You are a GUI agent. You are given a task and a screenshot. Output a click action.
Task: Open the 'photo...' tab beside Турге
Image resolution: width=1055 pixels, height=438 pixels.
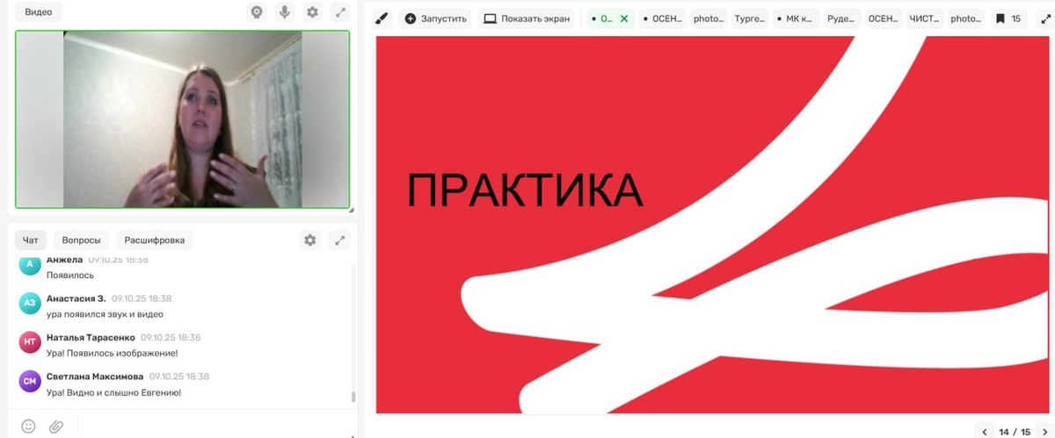[709, 18]
